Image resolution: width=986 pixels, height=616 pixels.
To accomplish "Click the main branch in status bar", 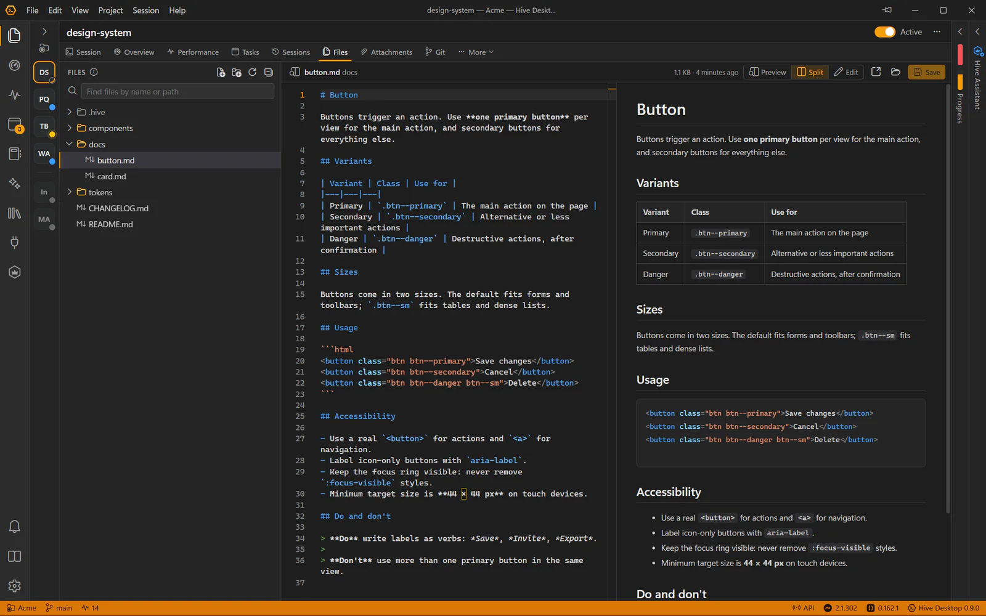I will [x=59, y=608].
